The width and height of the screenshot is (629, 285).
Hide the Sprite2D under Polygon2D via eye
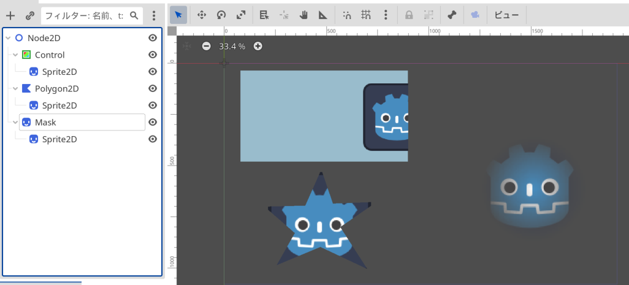(x=153, y=105)
